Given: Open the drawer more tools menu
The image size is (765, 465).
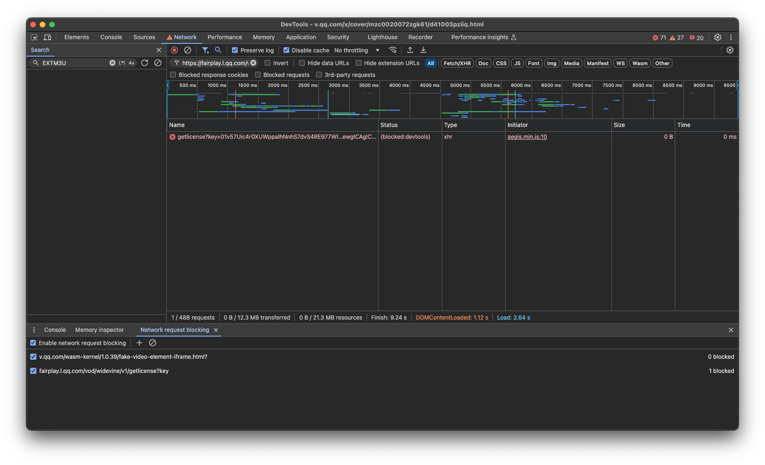Looking at the screenshot, I should click(x=34, y=330).
